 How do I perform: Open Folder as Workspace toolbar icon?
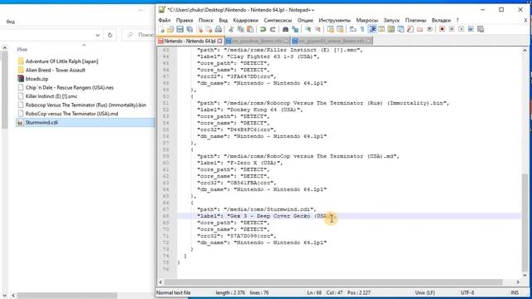pos(420,30)
